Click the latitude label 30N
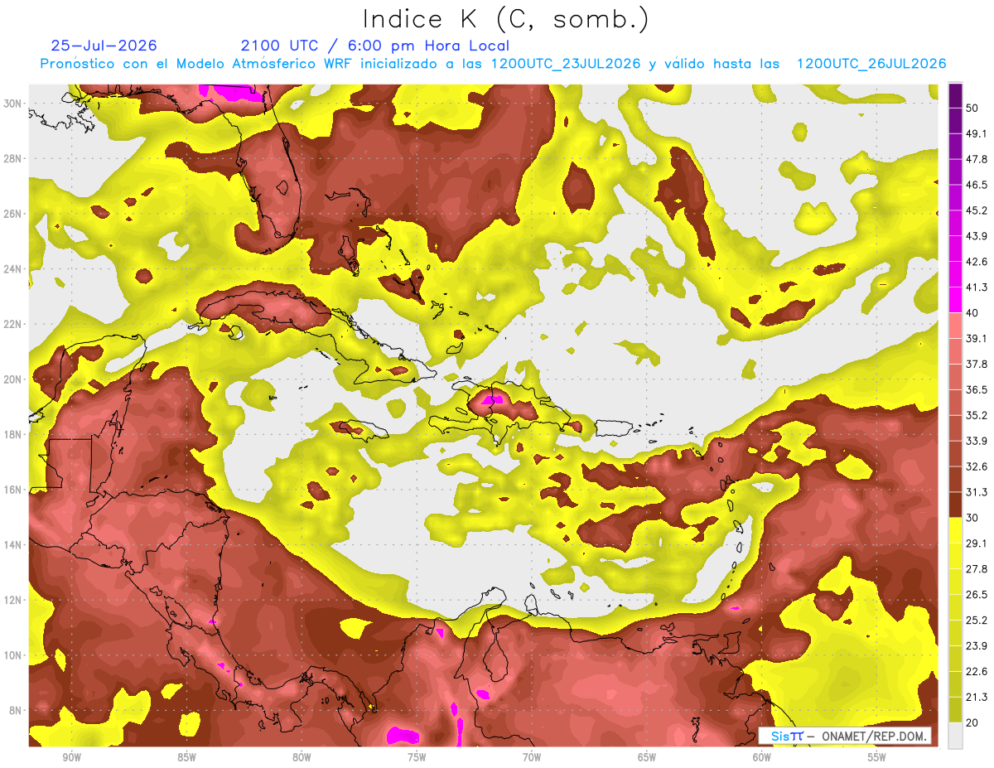This screenshot has height=768, width=994. click(12, 104)
